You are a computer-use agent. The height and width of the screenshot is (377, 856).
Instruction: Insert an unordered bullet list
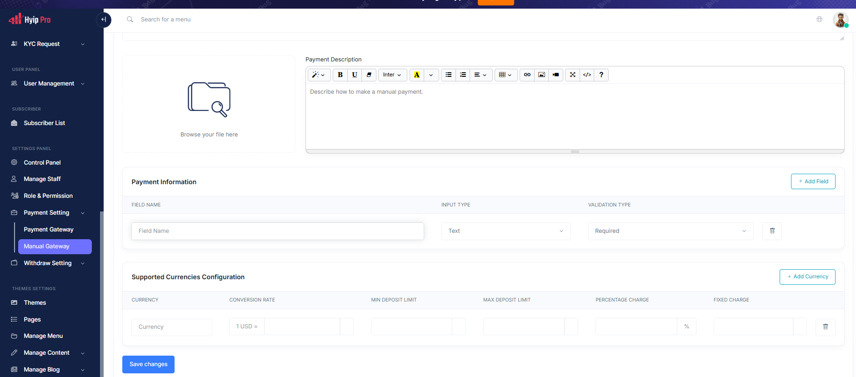pyautogui.click(x=448, y=75)
